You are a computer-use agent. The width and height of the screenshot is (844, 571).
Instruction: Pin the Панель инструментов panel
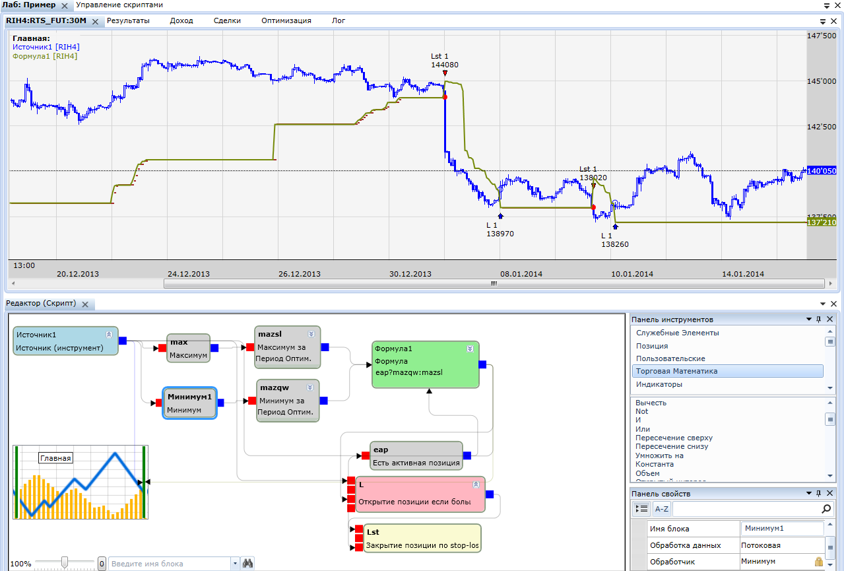[x=819, y=319]
